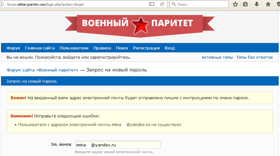Bookmark this page with the star icon
Image resolution: width=280 pixels, height=156 pixels.
point(235,4)
